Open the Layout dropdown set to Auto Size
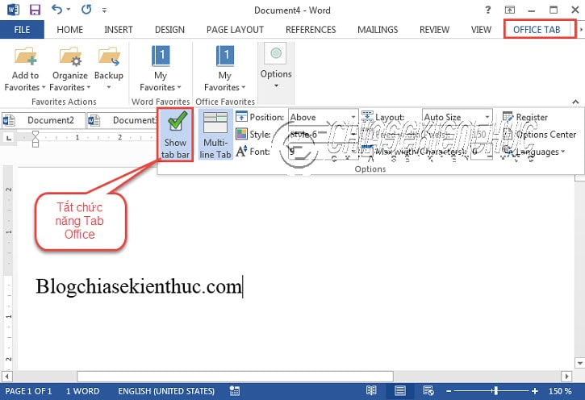 (x=457, y=117)
